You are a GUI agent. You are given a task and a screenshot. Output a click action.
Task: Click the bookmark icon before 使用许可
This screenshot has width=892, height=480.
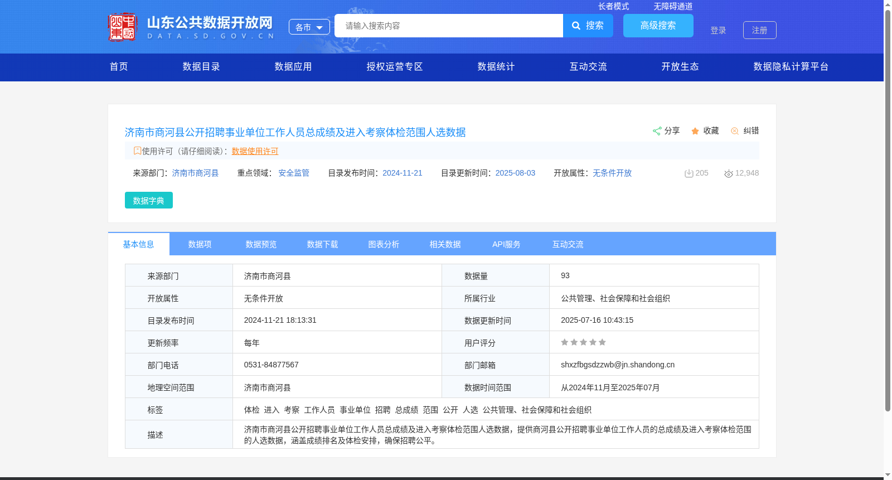137,151
